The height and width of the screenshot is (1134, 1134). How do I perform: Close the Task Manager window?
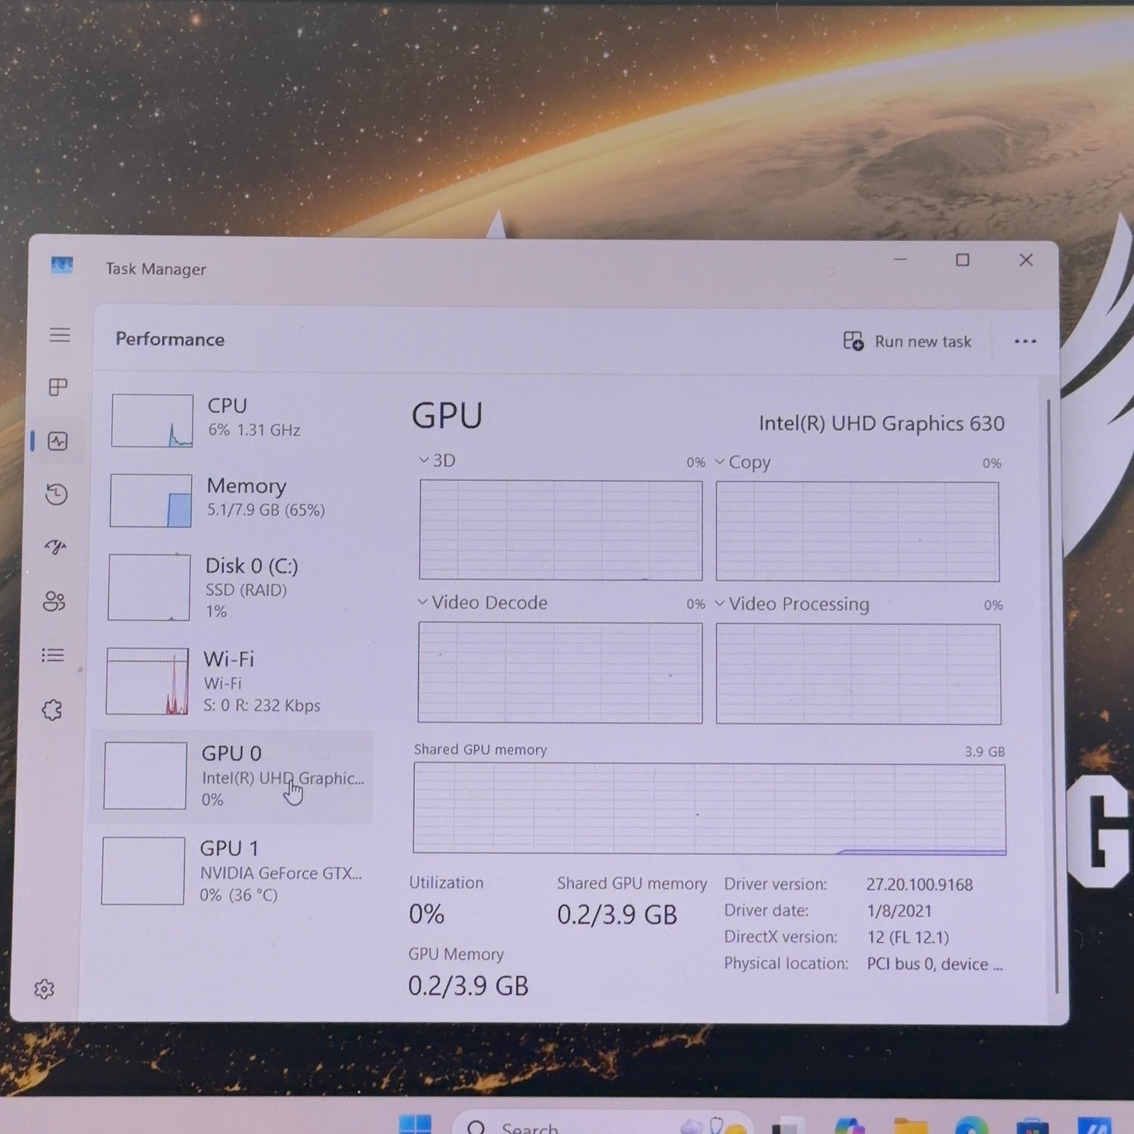(1026, 260)
